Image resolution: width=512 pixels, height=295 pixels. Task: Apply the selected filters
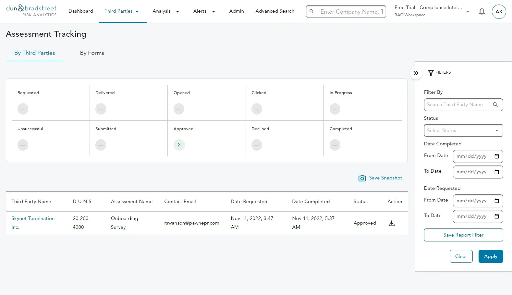click(491, 256)
